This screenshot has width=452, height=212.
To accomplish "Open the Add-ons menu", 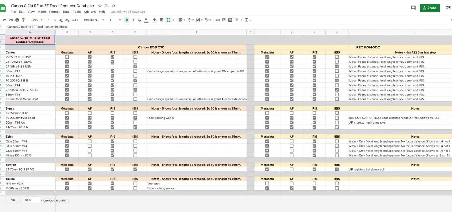I will [90, 12].
